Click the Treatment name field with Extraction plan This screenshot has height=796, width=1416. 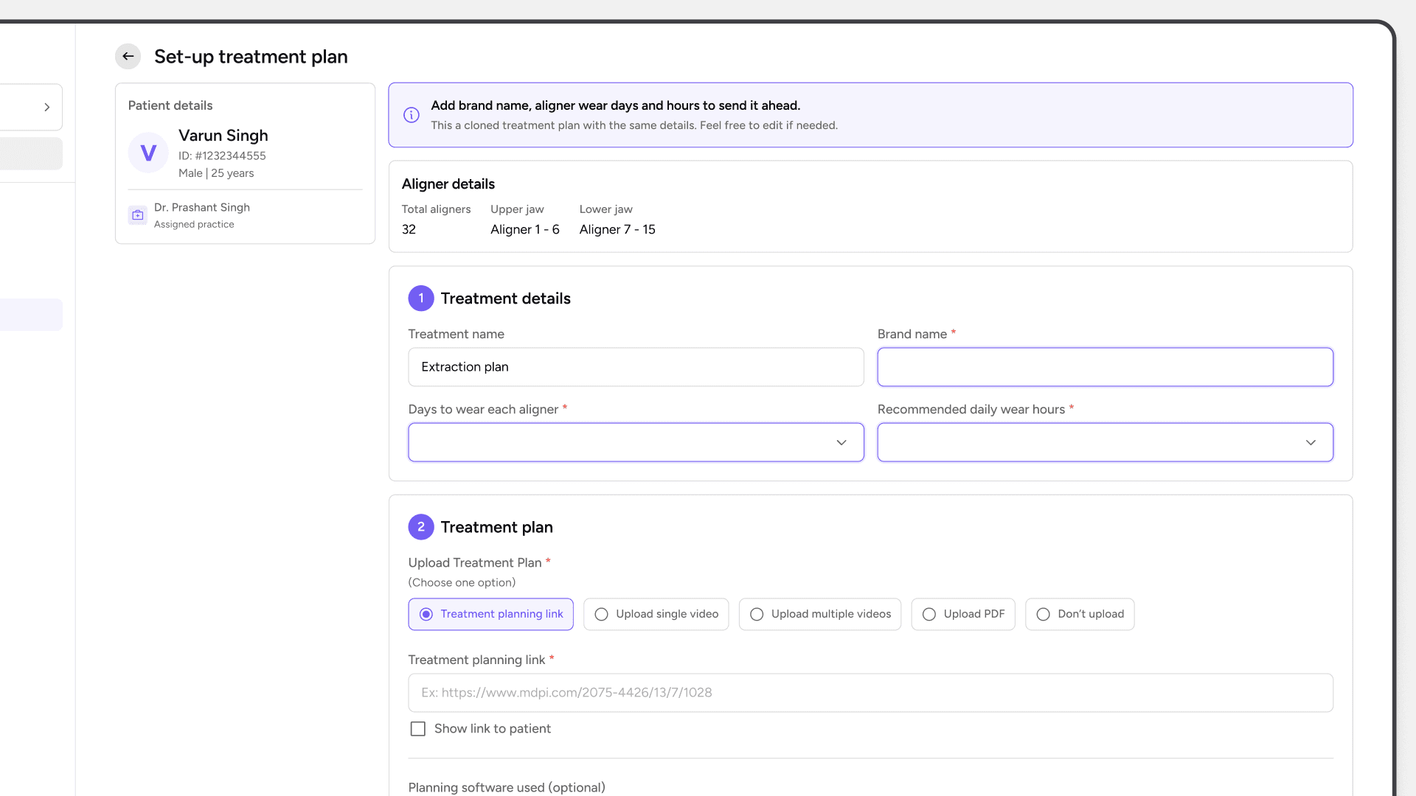click(636, 367)
